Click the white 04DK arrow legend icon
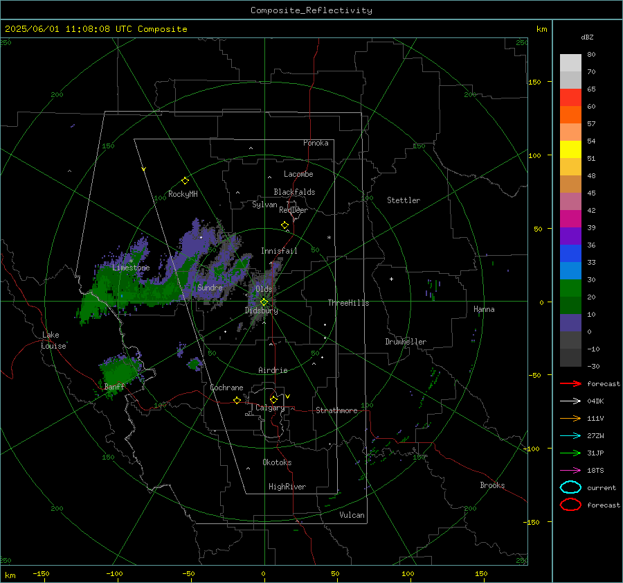 [x=570, y=401]
